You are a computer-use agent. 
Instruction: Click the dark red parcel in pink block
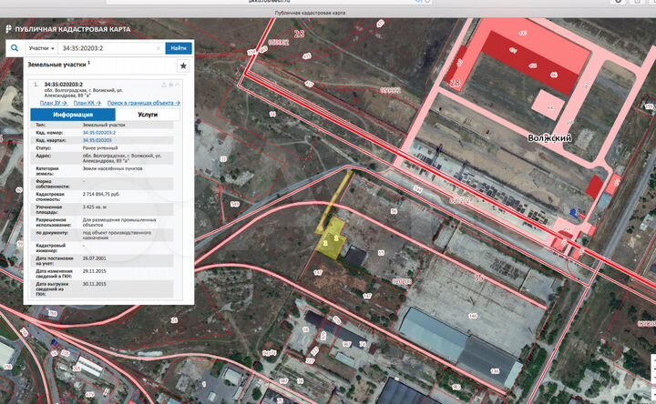(x=530, y=63)
